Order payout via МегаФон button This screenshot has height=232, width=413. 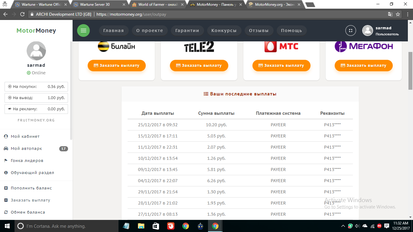(363, 66)
